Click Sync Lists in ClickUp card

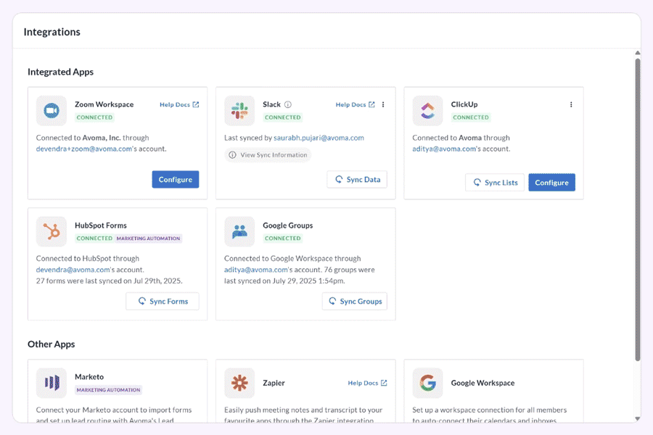(x=495, y=183)
